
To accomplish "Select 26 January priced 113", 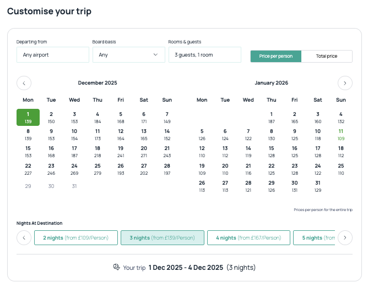I will tap(202, 186).
